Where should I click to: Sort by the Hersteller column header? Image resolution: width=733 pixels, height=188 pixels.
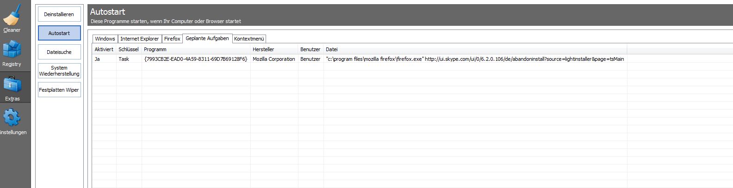273,49
